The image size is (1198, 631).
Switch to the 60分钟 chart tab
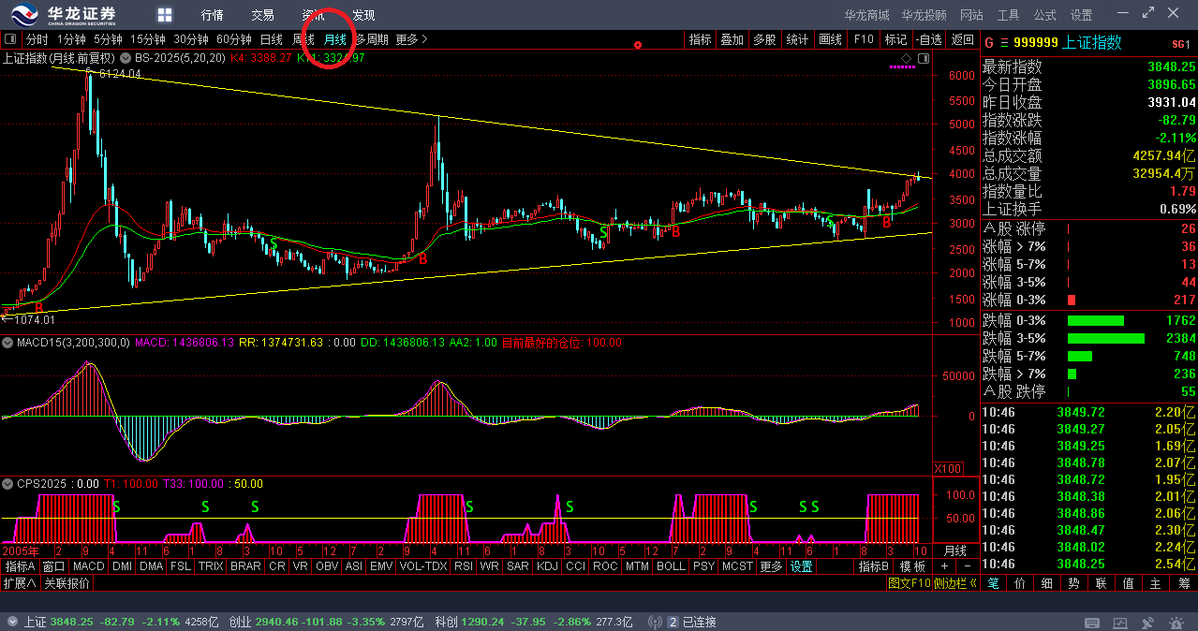pyautogui.click(x=234, y=39)
